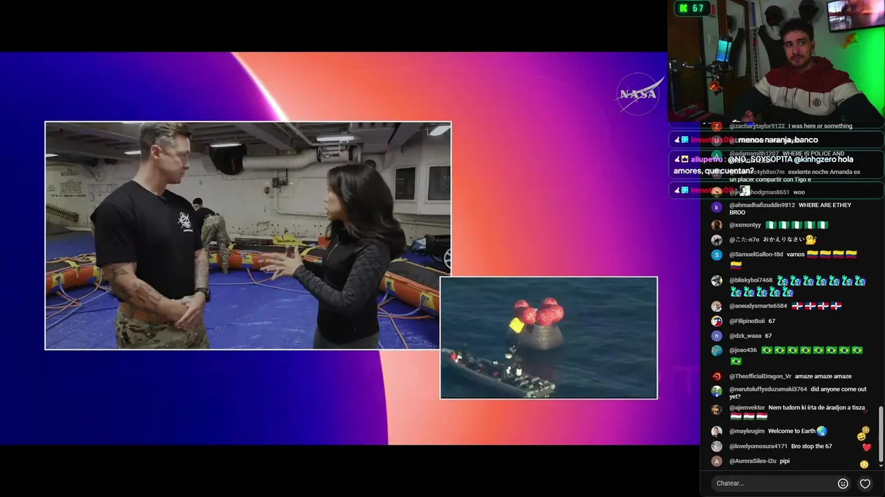
Task: Click the streamer webcam feed
Action: click(x=776, y=61)
